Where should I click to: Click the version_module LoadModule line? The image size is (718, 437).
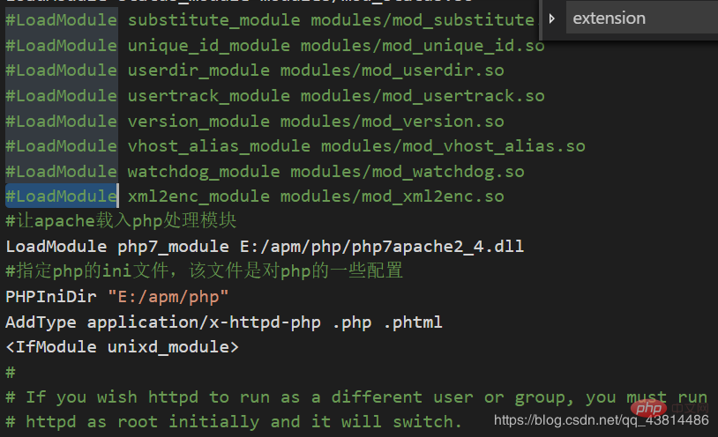255,122
